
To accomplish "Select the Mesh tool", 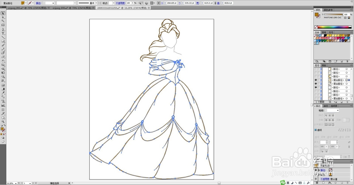I will [x=3, y=85].
